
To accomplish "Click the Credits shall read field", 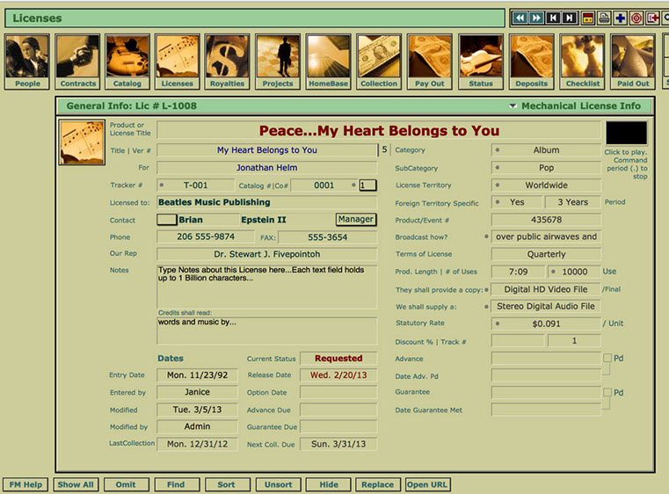I will coord(266,331).
